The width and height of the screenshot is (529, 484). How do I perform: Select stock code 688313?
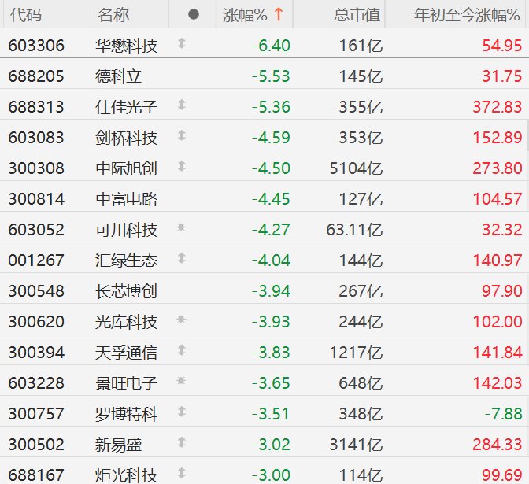point(36,107)
